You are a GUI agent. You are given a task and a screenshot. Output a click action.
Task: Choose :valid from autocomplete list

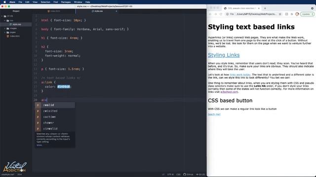click(55, 105)
